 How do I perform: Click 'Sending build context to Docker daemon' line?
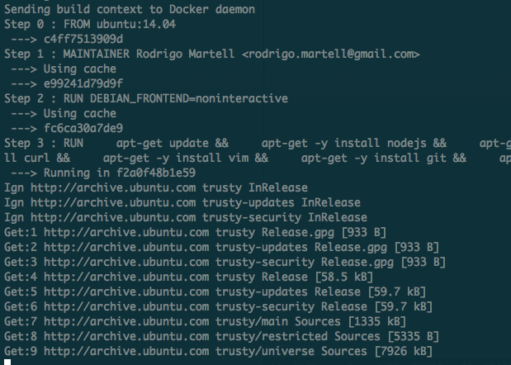[130, 9]
